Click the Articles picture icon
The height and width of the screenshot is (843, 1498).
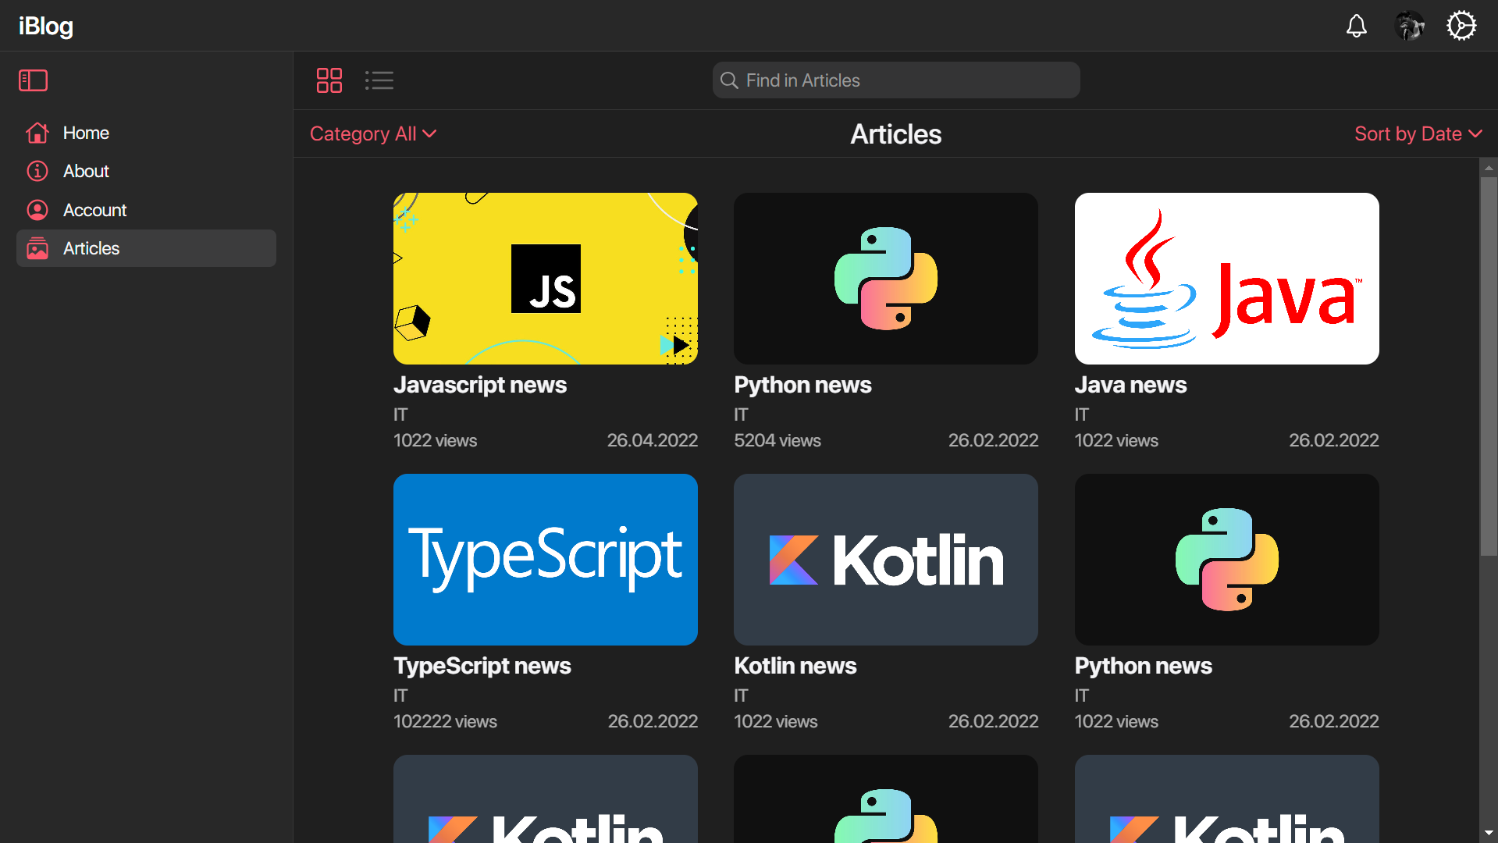point(37,248)
